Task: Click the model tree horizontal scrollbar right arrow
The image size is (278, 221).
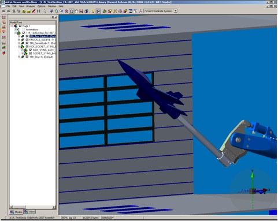Action: pos(54,207)
